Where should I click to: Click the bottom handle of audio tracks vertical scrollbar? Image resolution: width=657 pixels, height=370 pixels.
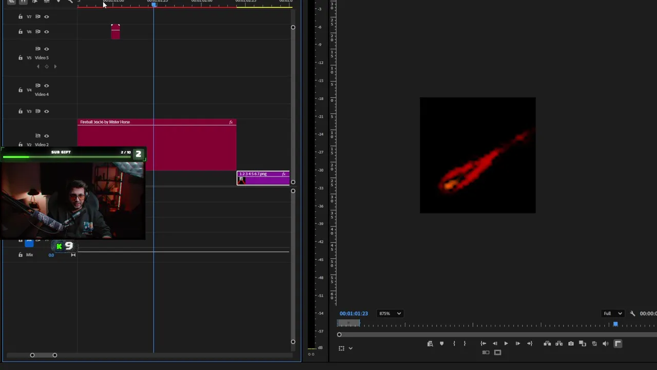(x=293, y=342)
